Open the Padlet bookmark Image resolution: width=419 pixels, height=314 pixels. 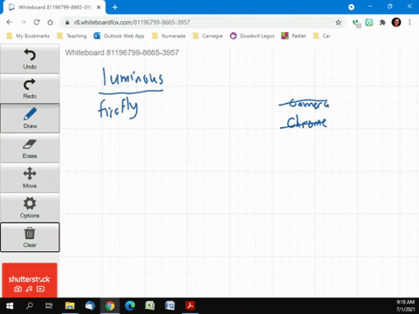point(293,36)
